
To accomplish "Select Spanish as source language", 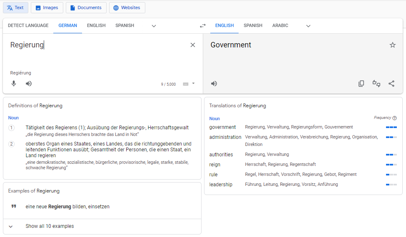I will coord(125,26).
